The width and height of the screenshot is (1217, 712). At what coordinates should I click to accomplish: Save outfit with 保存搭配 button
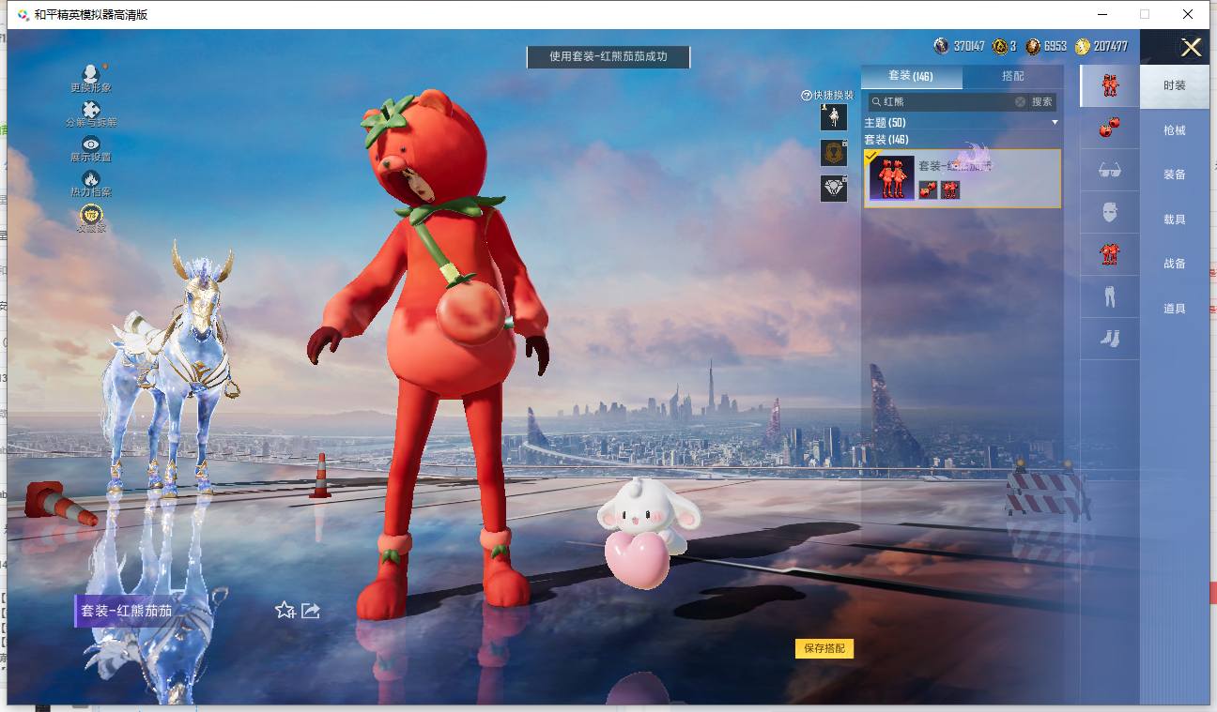pos(824,648)
